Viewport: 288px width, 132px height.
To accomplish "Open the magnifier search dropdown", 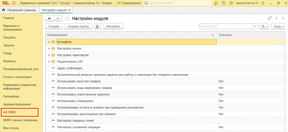I will click(264, 26).
